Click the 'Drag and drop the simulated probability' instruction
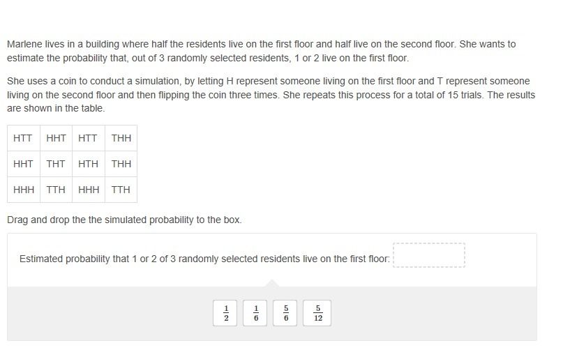This screenshot has width=563, height=350. pos(124,220)
